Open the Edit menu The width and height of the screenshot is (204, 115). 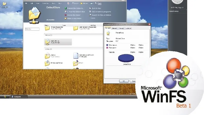(32, 3)
